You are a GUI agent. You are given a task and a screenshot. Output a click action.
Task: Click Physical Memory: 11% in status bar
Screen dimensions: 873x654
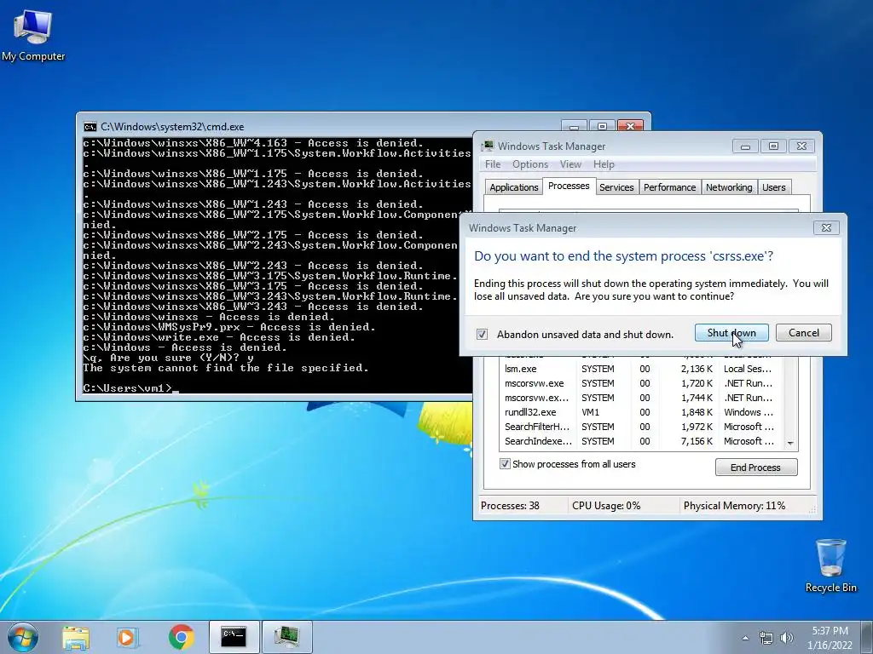[734, 506]
